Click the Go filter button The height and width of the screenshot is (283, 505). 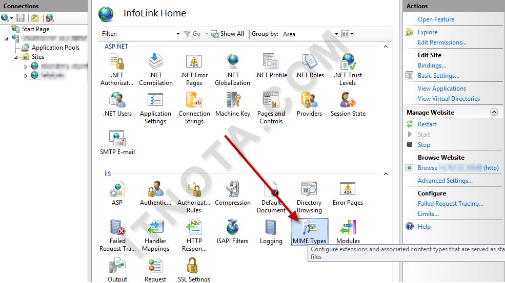(192, 34)
